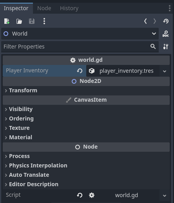Show object history list
174x203 pixels.
click(x=166, y=21)
